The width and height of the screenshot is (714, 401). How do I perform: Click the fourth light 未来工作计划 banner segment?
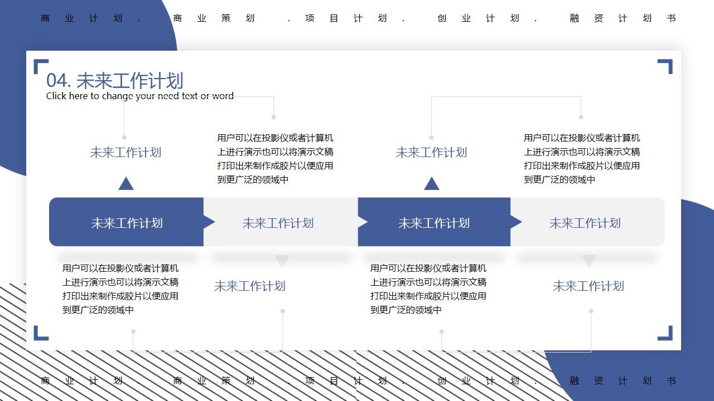(586, 222)
